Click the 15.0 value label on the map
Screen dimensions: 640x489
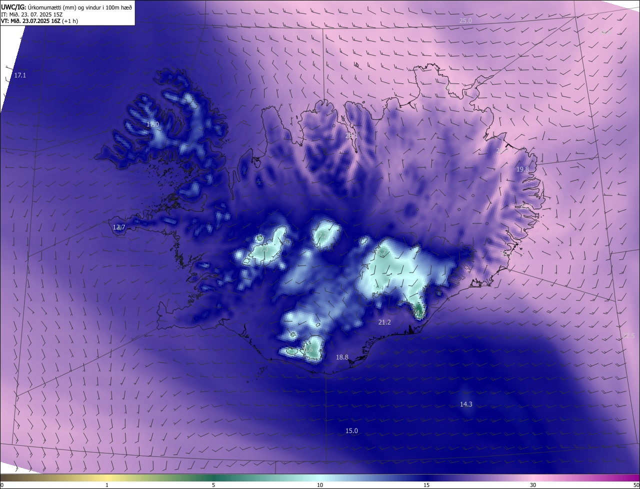coord(352,430)
